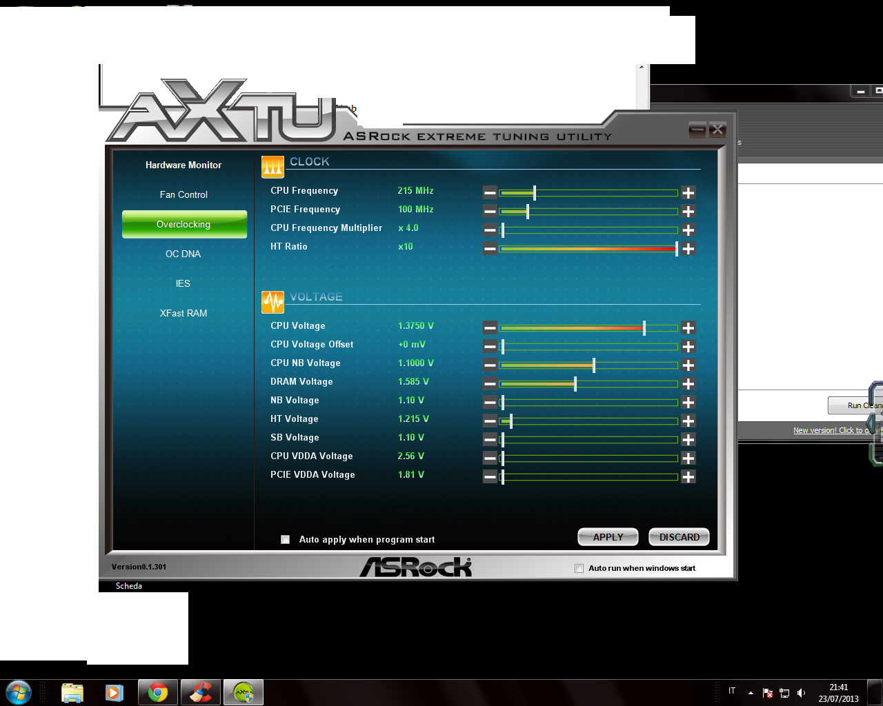Decrease CPU Voltage with minus button
The height and width of the screenshot is (706, 883).
[490, 328]
